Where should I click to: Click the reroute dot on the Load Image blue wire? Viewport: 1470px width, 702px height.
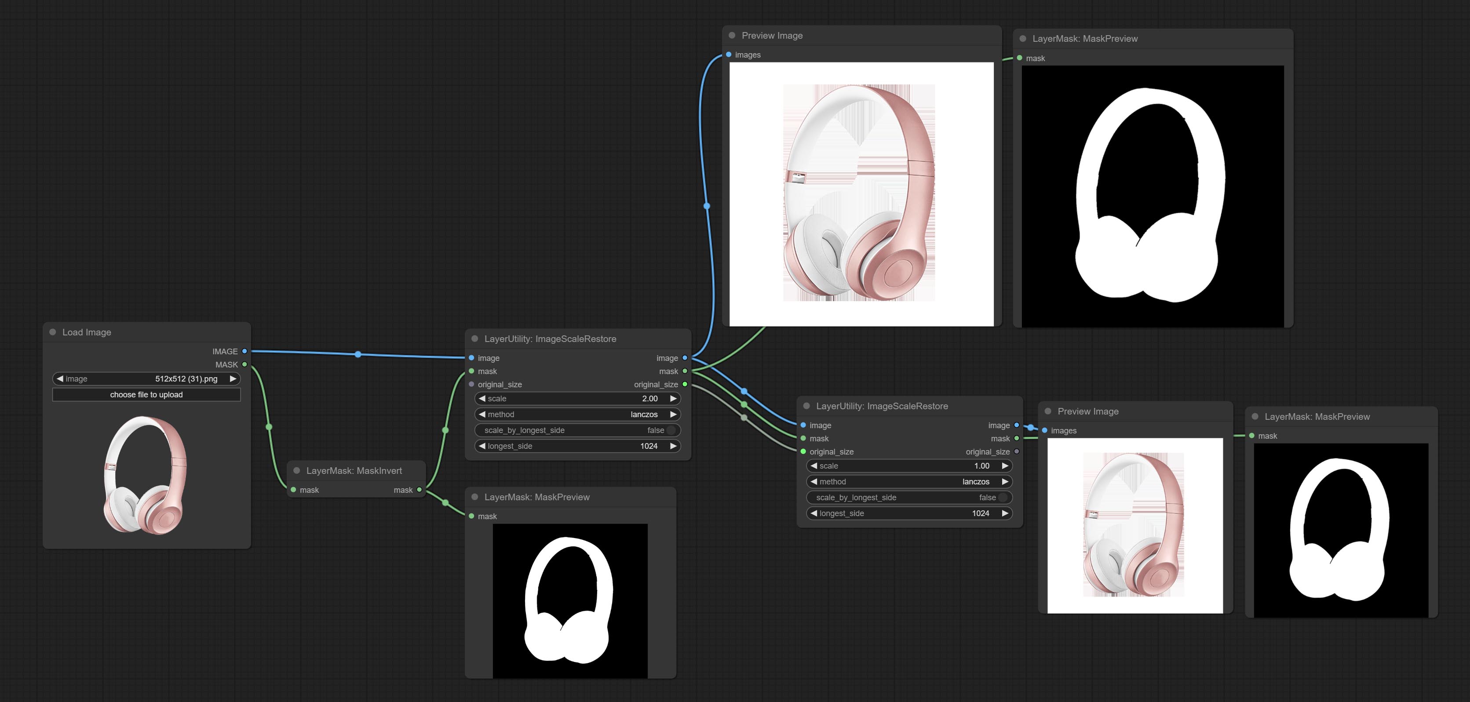[x=358, y=354]
